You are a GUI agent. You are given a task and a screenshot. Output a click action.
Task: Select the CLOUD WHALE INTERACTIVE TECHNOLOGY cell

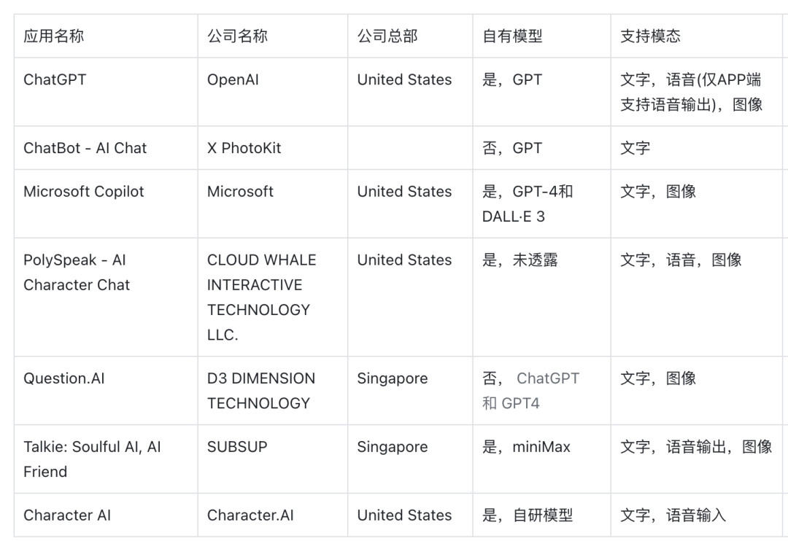click(x=272, y=297)
